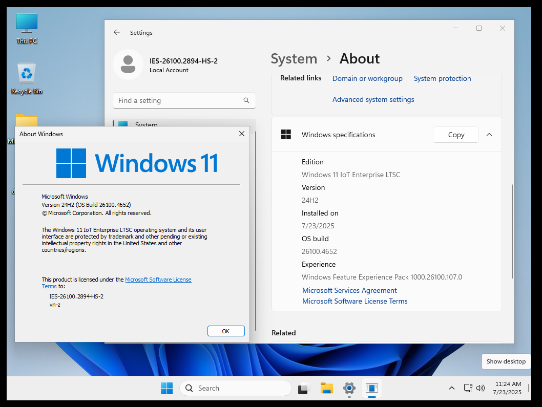Click the taskbar Search box

[236, 388]
